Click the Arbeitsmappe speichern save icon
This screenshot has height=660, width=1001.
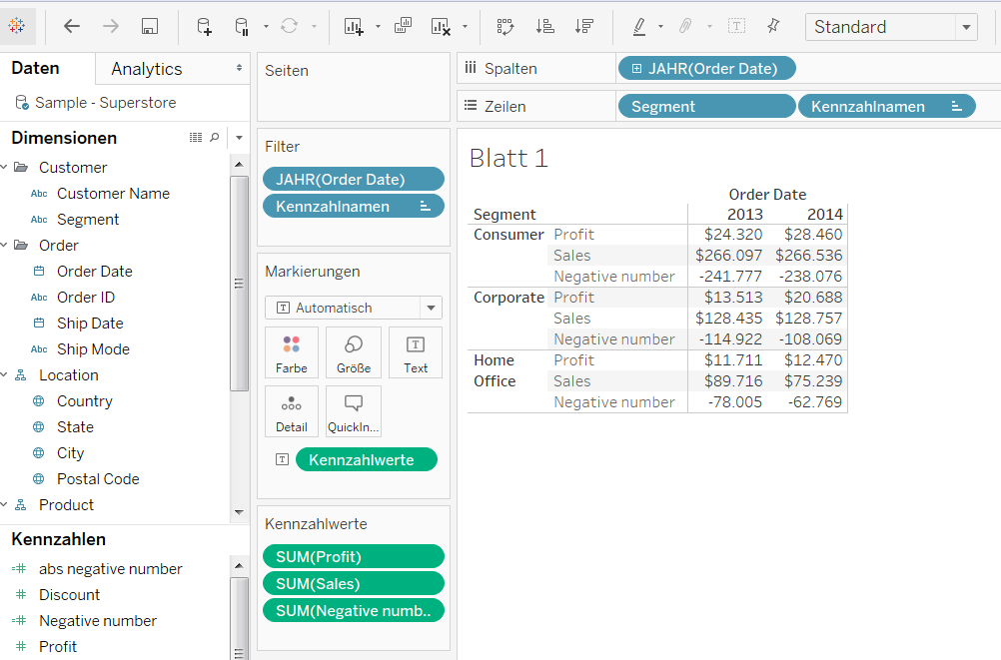[148, 27]
